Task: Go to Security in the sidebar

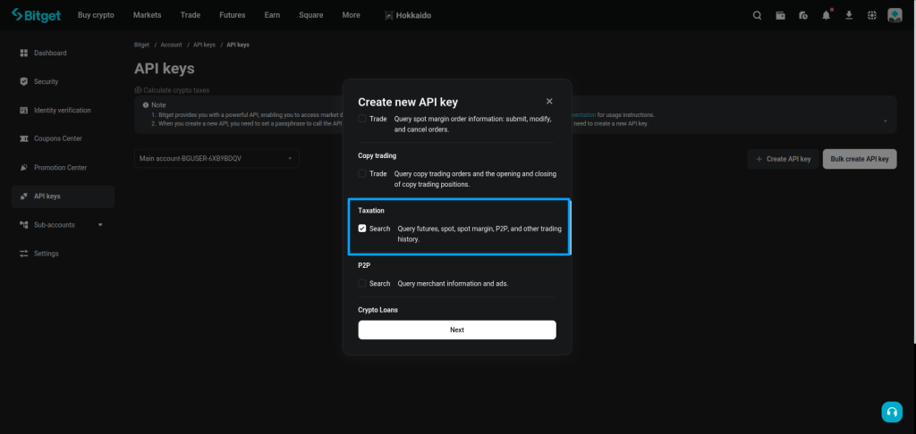Action: tap(46, 82)
